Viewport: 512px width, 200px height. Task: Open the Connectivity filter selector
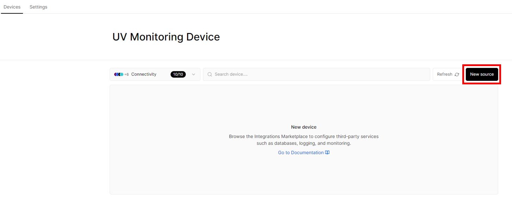155,75
